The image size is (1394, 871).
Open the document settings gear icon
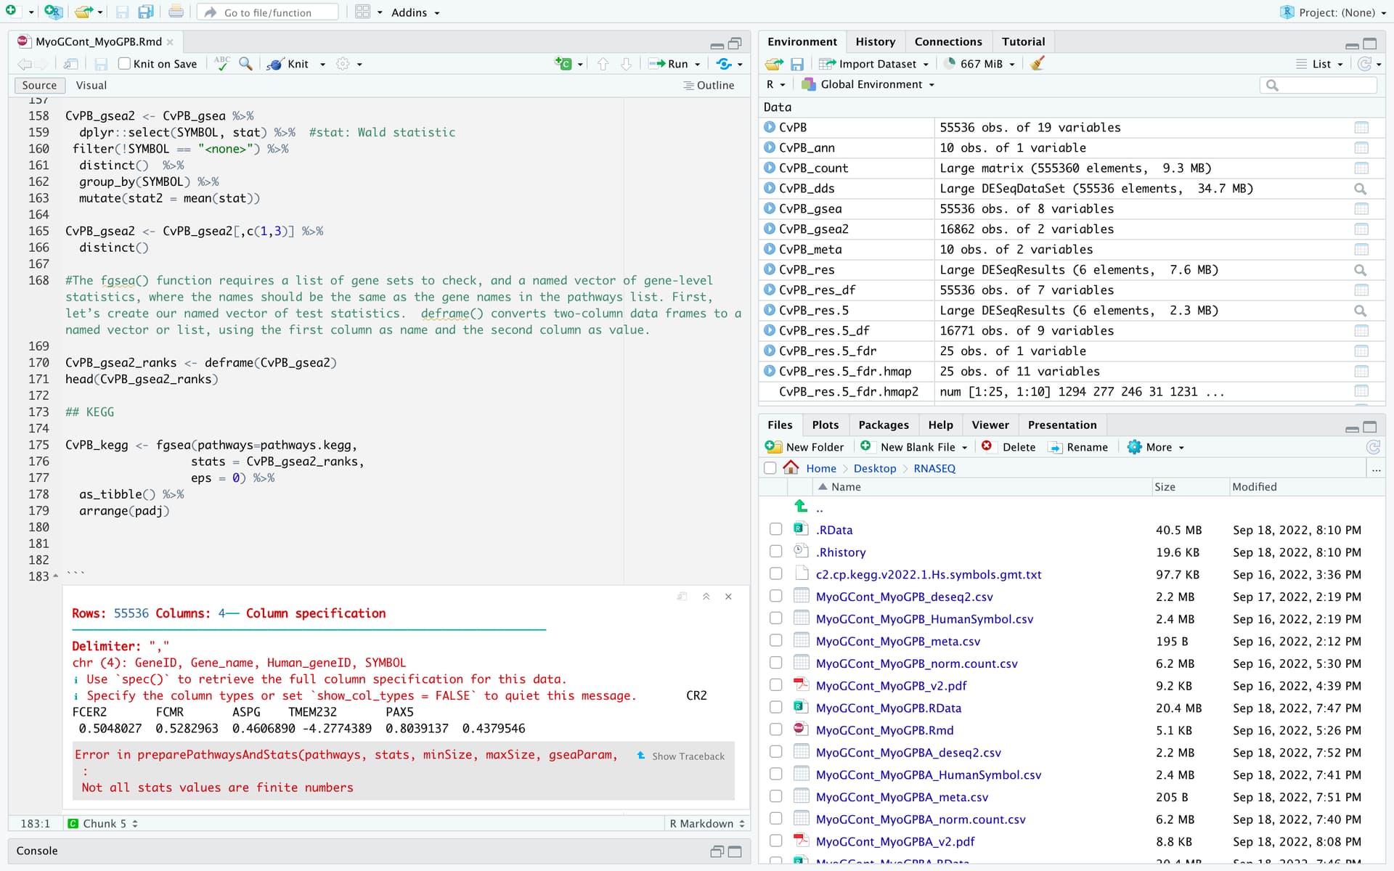(x=343, y=64)
